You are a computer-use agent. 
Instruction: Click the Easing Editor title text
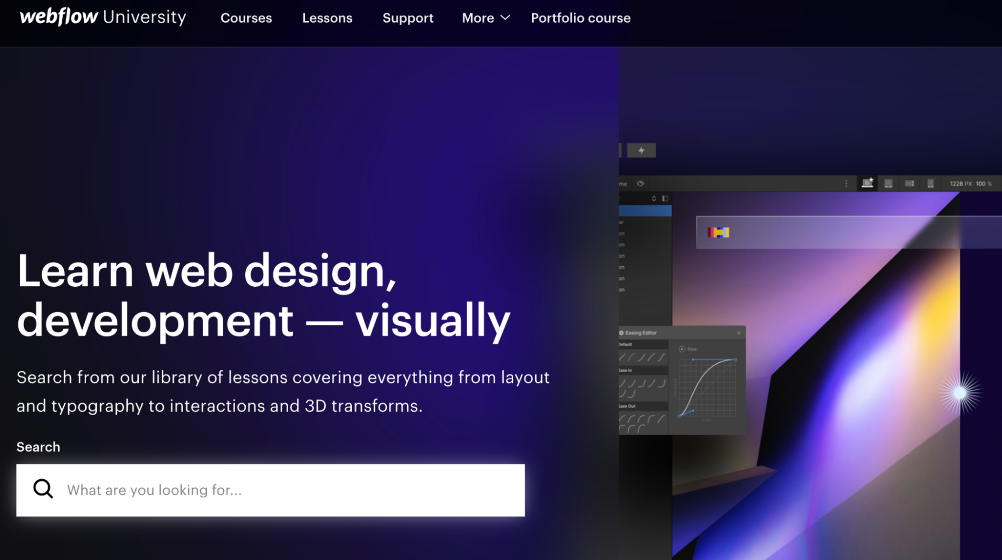[641, 333]
